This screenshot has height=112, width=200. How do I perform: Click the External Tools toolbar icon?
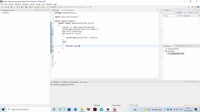(31, 7)
